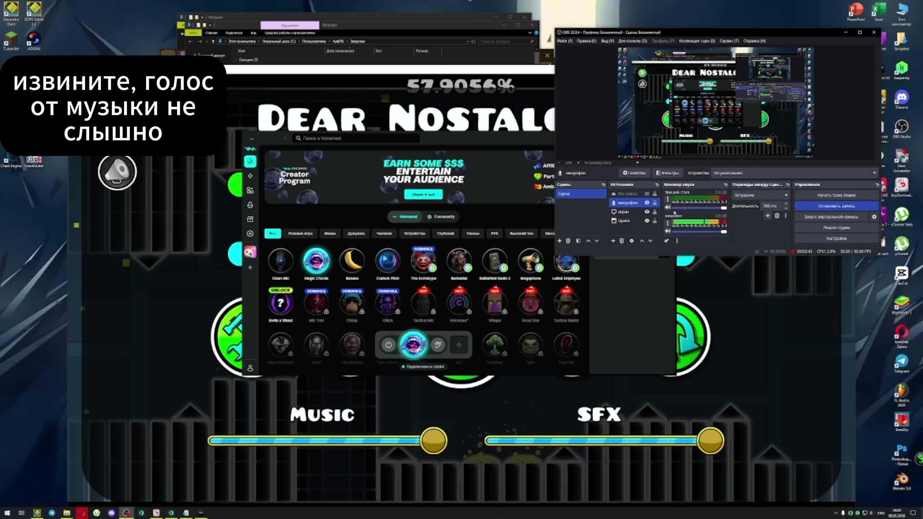
Task: Open the Устройство device dropdown in OBS
Action: (795, 173)
